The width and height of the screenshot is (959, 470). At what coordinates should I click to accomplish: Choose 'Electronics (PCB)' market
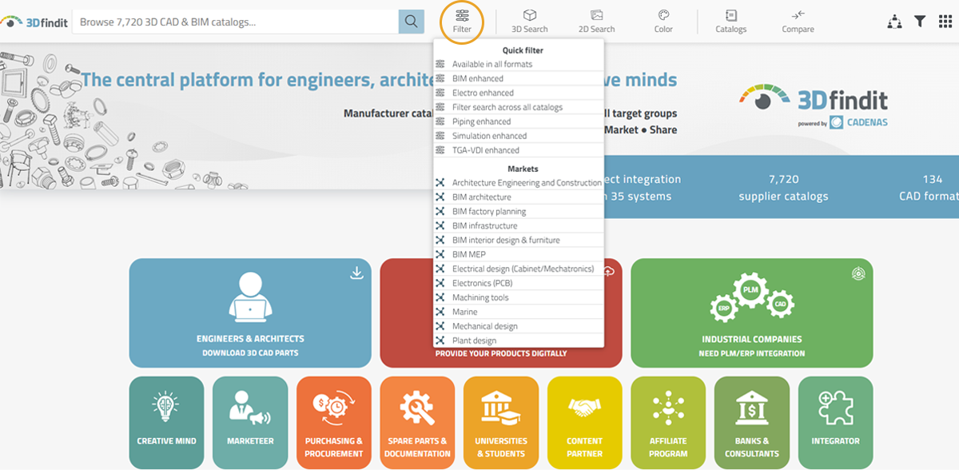518,284
